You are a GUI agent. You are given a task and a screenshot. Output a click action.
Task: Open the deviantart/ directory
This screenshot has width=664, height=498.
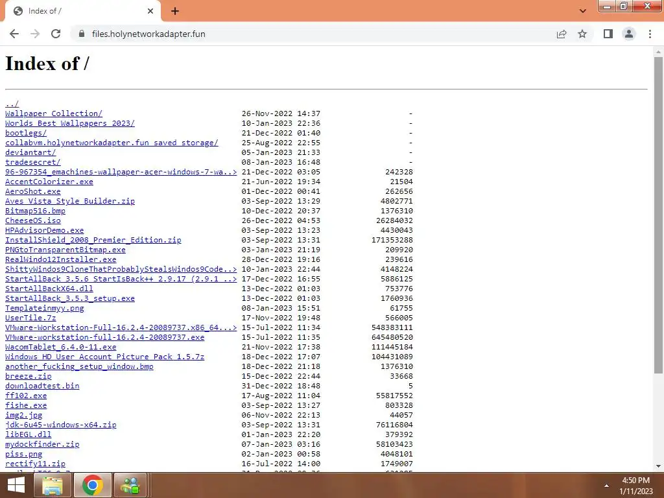(x=30, y=152)
